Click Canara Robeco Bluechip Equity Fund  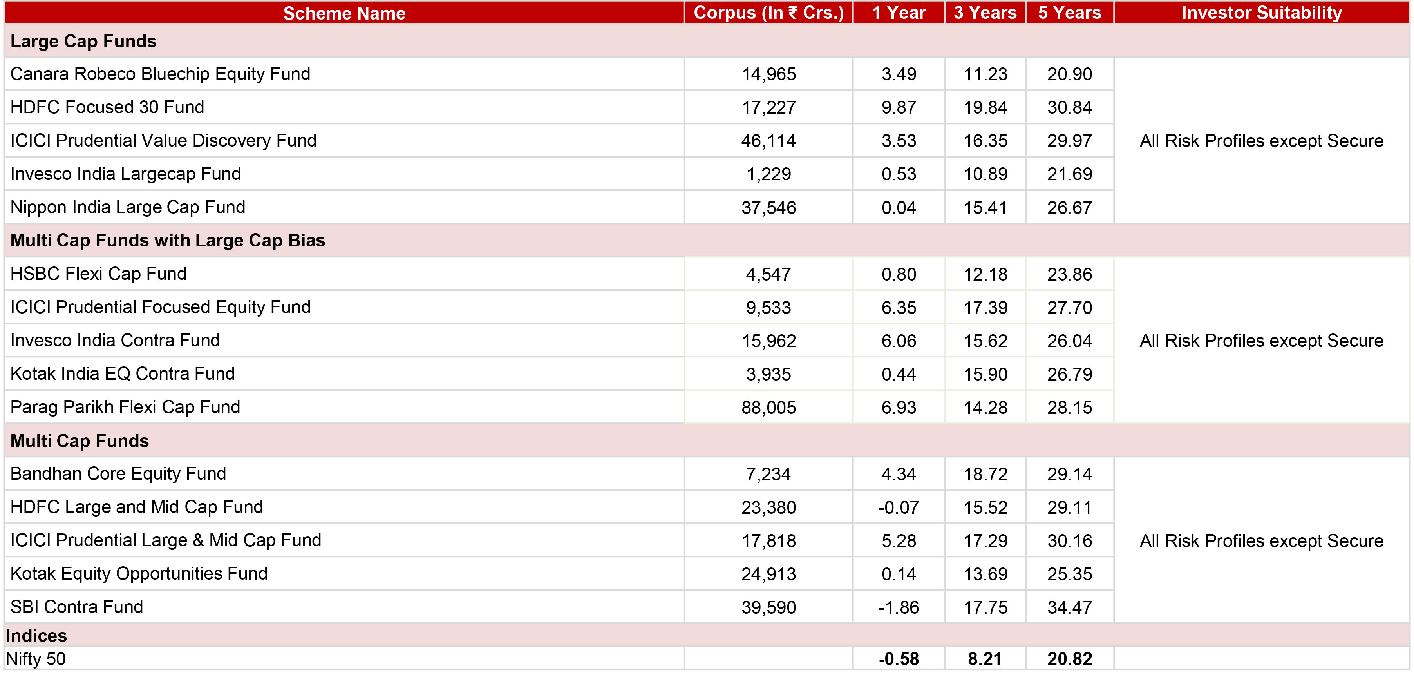point(160,74)
